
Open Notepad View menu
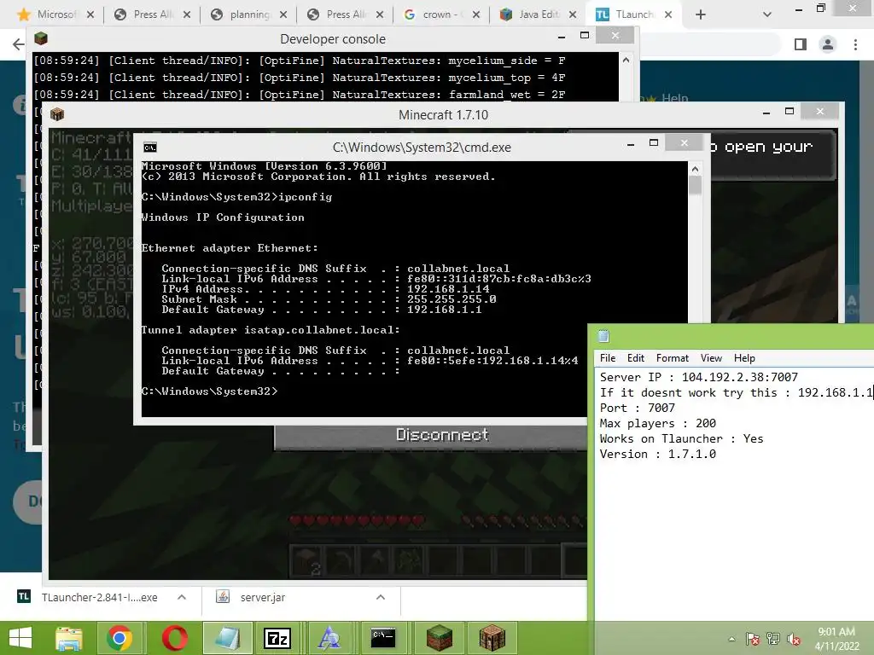pyautogui.click(x=711, y=358)
